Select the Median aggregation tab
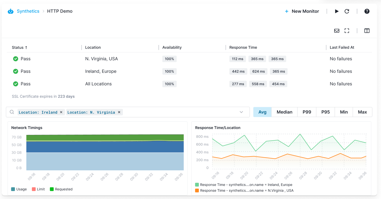Screen dimensions: 381x199 [284, 112]
